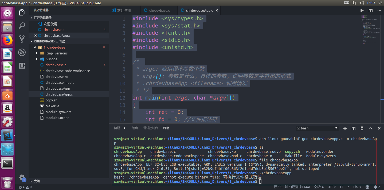
Task: Expand the .vscode folder
Action: [37, 59]
